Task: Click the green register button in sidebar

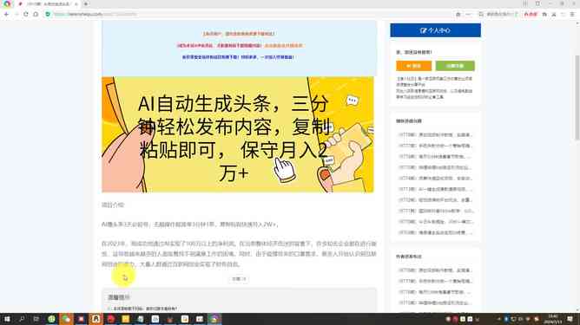Action: (x=455, y=66)
